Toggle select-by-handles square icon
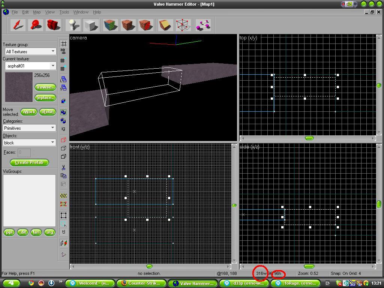 63,215
